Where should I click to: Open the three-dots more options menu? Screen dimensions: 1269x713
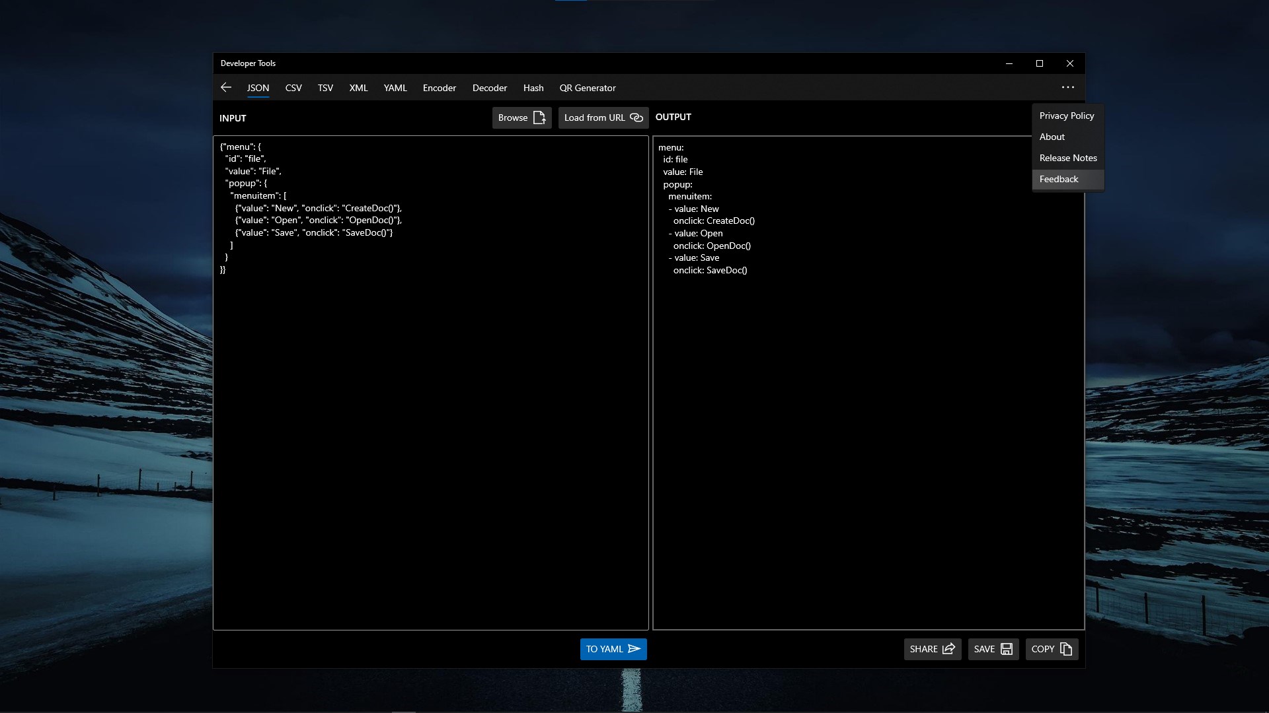[1067, 88]
